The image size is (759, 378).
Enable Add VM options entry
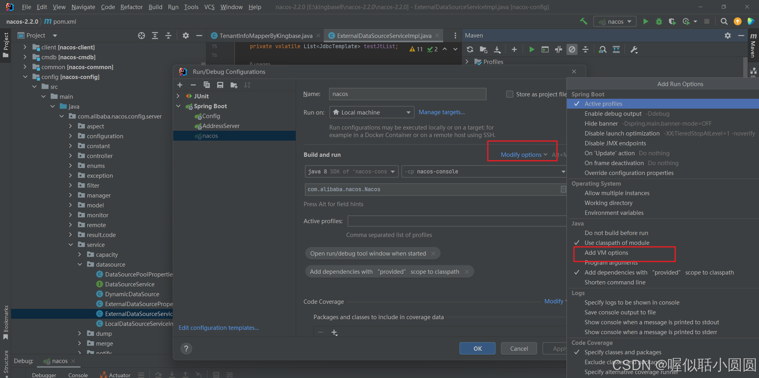663,253
